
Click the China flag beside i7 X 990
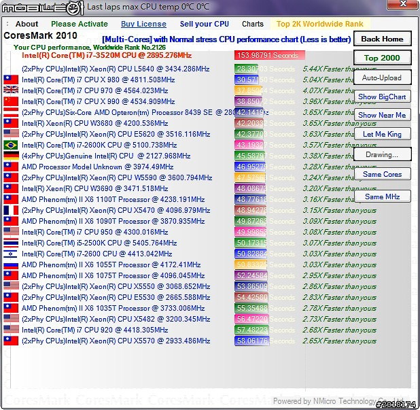11,101
